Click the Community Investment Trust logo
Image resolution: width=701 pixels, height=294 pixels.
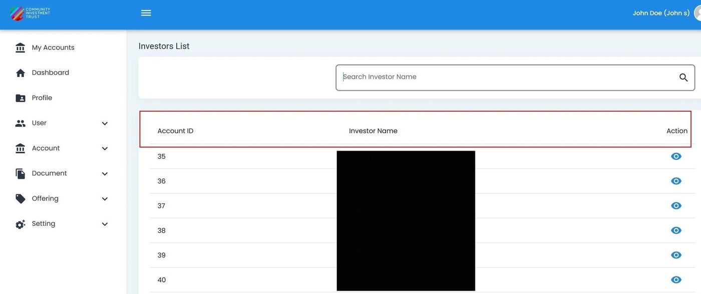click(30, 14)
